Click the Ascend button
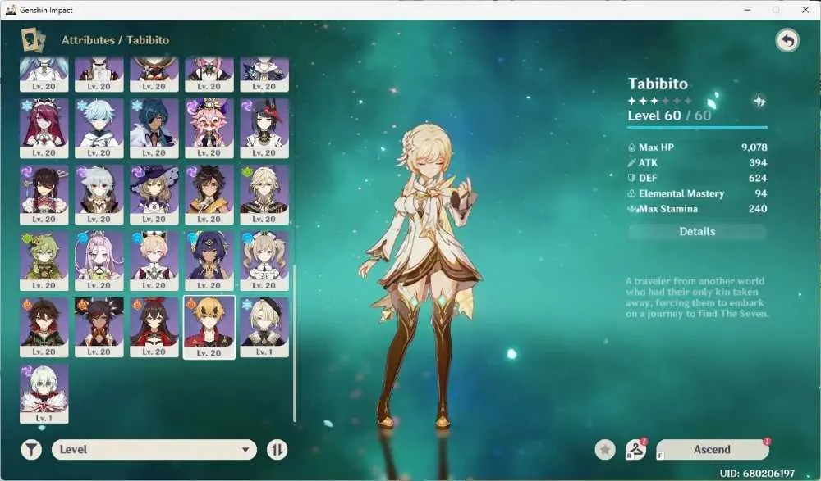 click(712, 450)
